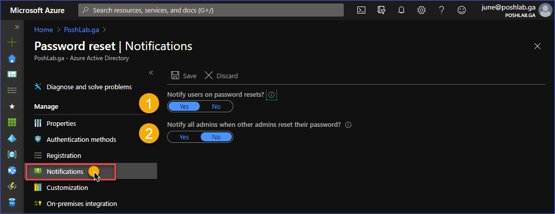This screenshot has height=214, width=555.
Task: Set Notify all admins option to No
Action: pyautogui.click(x=216, y=137)
